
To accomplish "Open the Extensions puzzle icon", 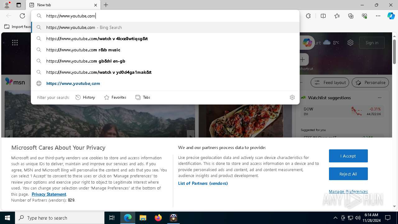I will (308, 16).
